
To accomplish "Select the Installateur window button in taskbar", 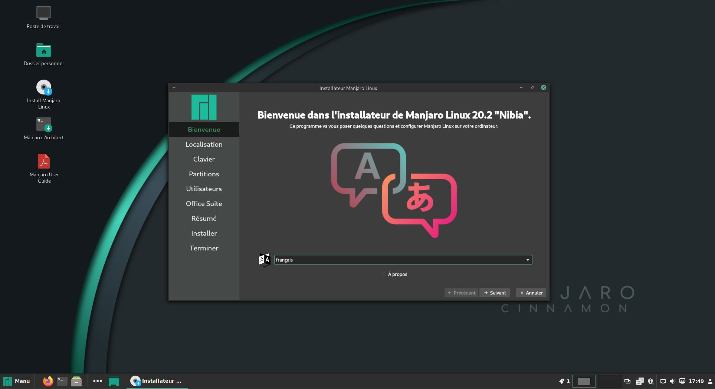I will (157, 381).
